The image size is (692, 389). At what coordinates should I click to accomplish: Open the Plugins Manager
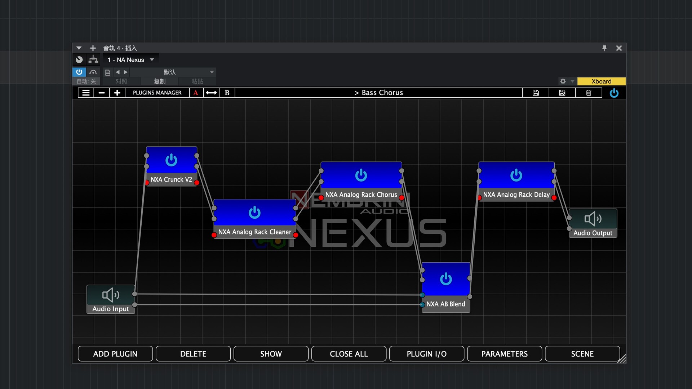click(x=157, y=93)
